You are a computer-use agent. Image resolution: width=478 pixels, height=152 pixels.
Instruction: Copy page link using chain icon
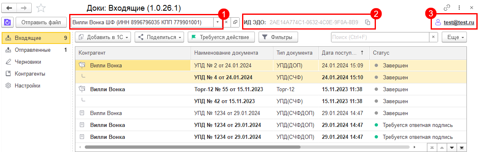(447, 7)
